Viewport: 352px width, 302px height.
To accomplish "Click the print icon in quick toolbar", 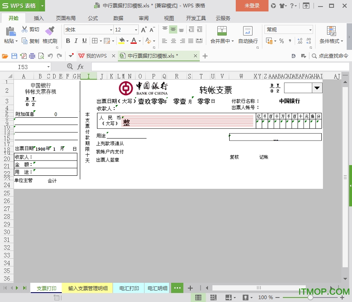I will [x=32, y=56].
